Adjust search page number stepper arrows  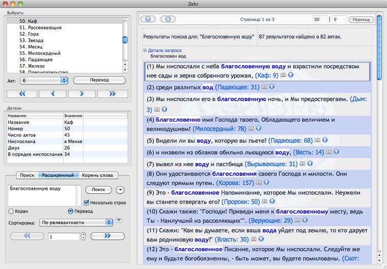coord(83,236)
